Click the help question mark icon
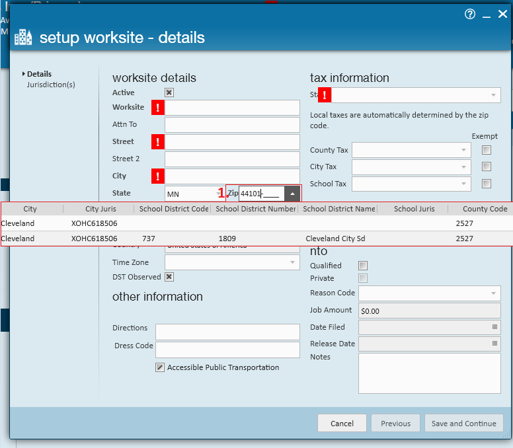The image size is (513, 448). 470,14
